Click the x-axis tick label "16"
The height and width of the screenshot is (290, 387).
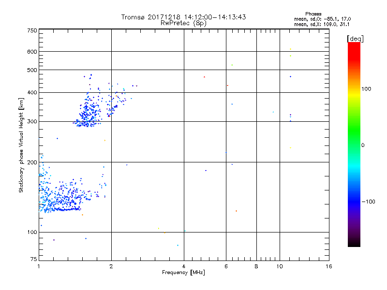pyautogui.click(x=329, y=266)
